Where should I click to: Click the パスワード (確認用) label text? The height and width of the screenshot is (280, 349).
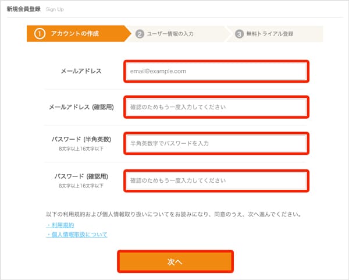tap(81, 176)
